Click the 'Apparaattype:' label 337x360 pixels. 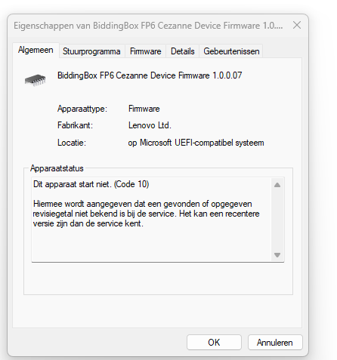82,109
